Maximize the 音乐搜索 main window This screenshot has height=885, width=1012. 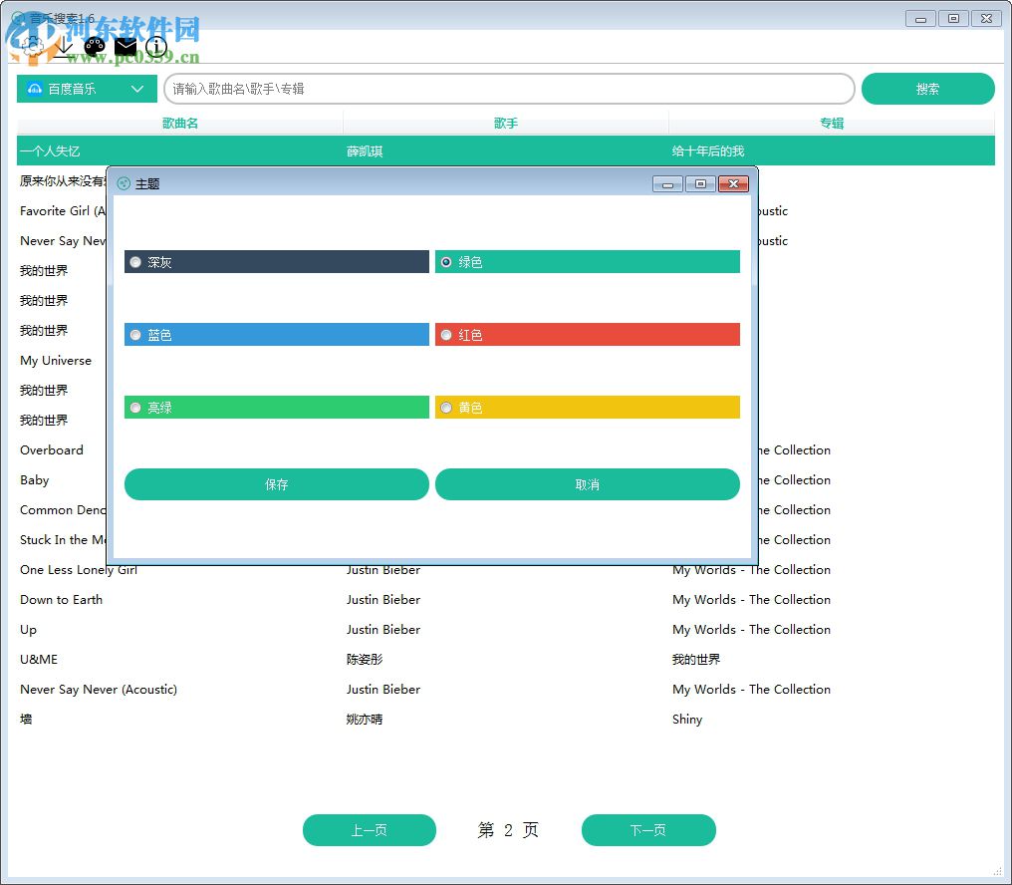click(953, 19)
